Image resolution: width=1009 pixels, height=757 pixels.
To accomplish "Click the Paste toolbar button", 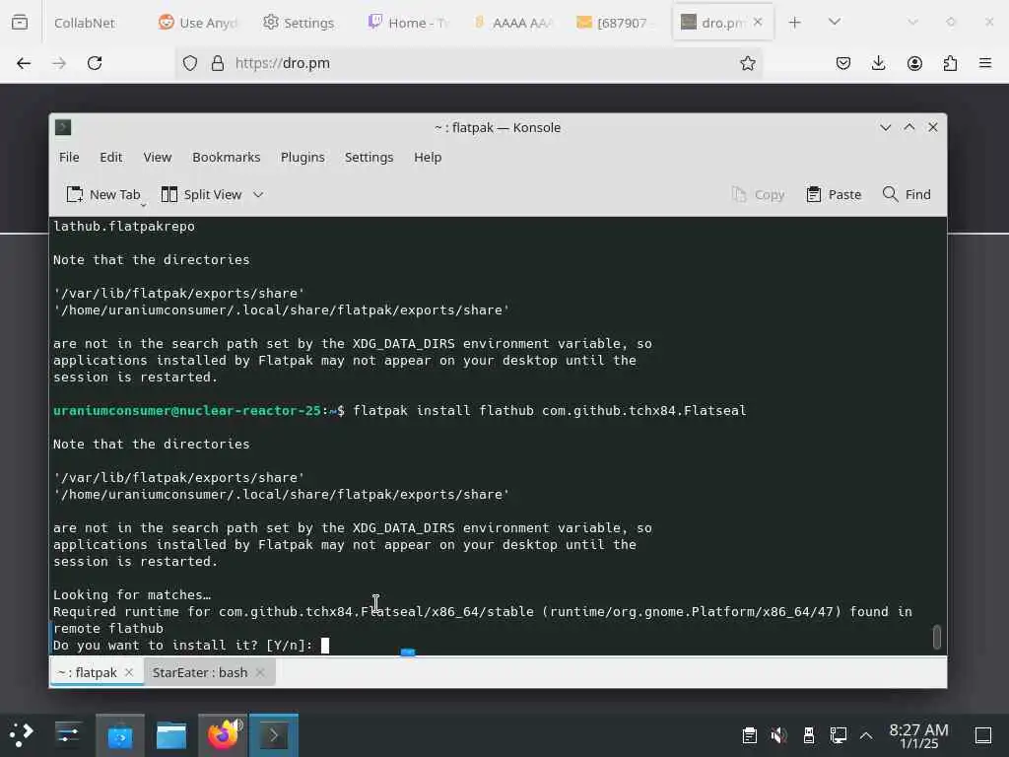I will click(x=834, y=194).
